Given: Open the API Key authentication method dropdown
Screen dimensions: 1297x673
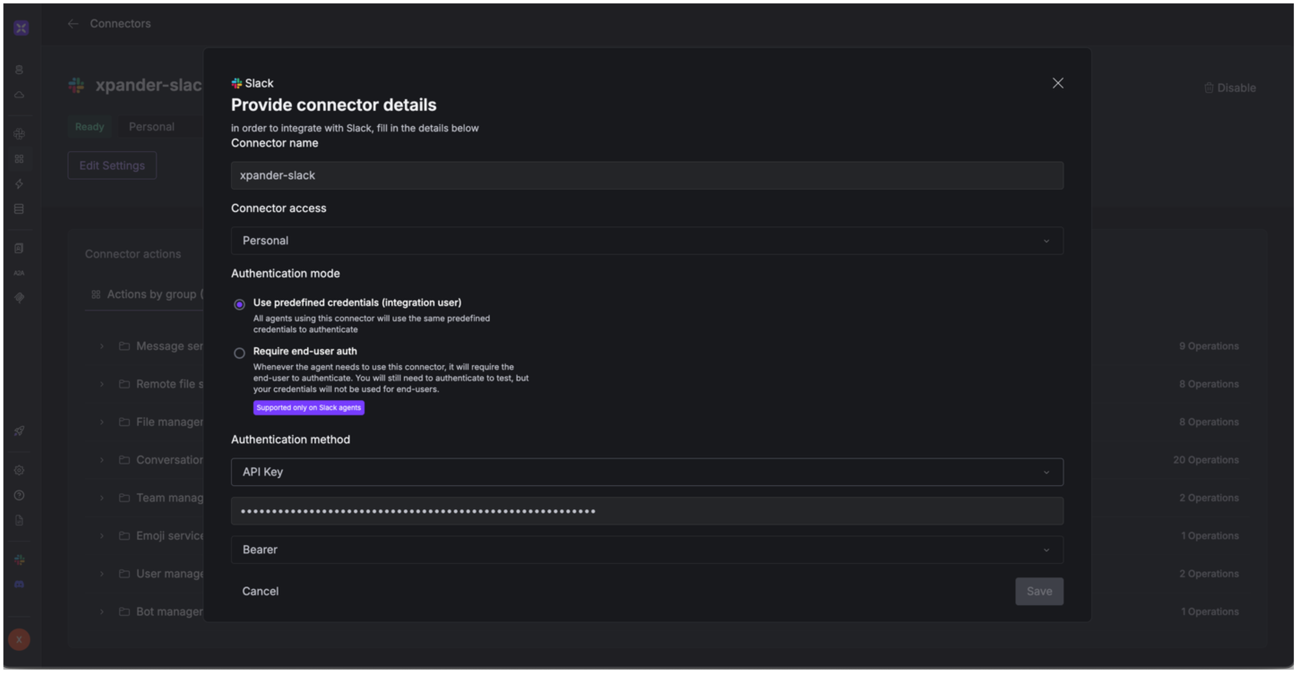Looking at the screenshot, I should pos(647,472).
